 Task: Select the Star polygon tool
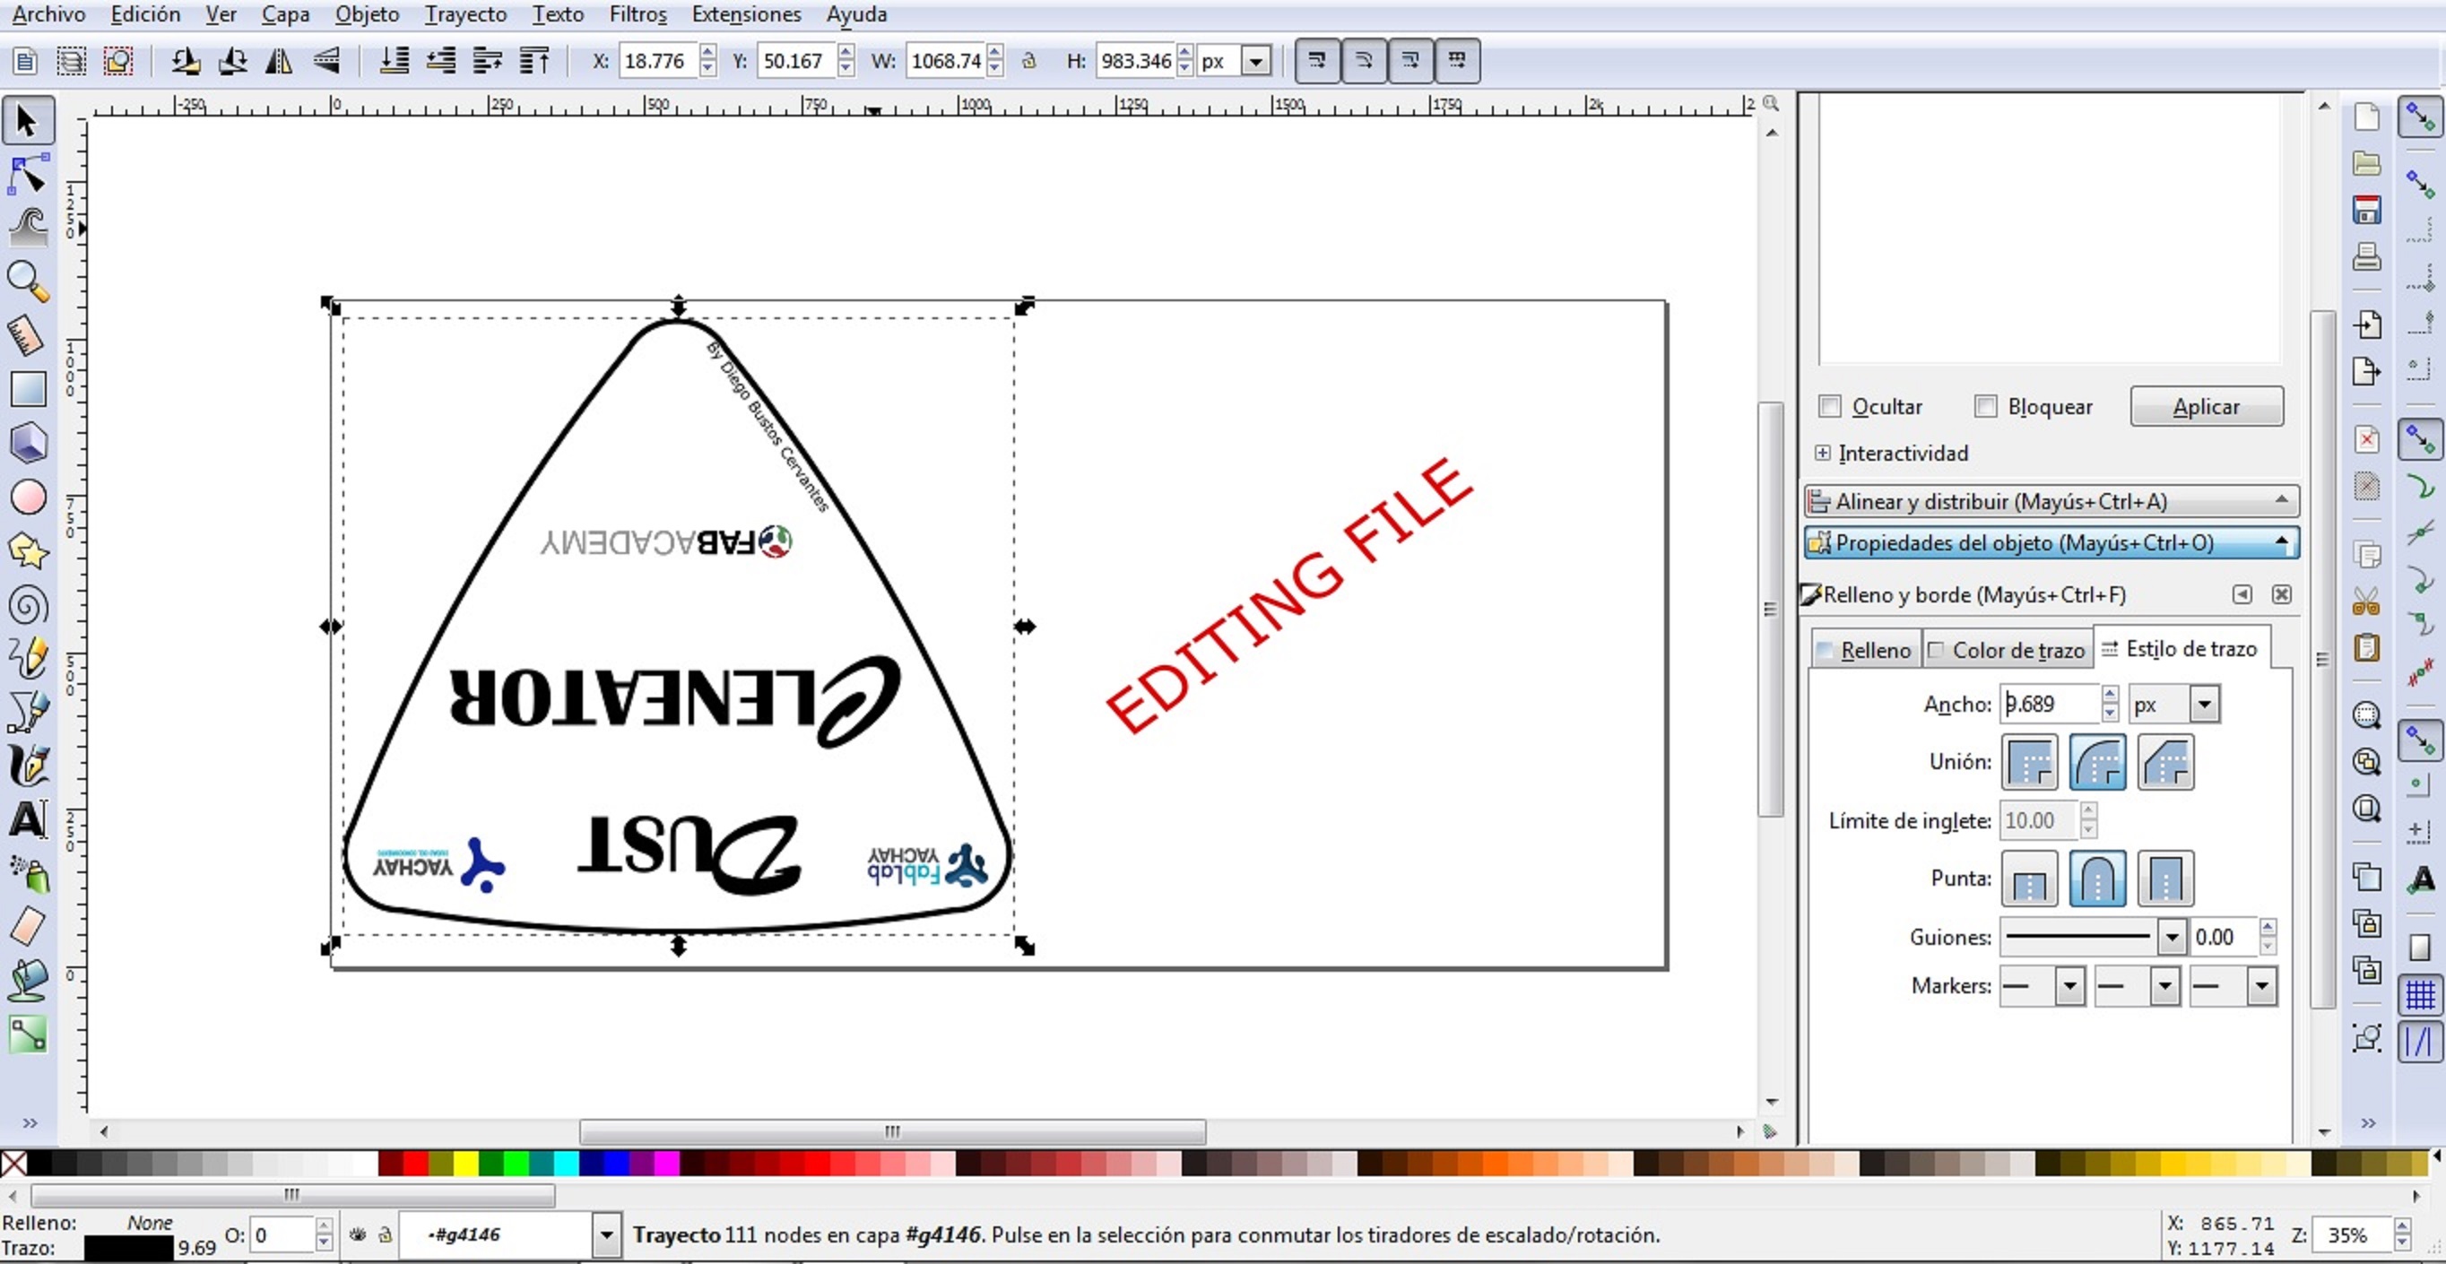(28, 550)
